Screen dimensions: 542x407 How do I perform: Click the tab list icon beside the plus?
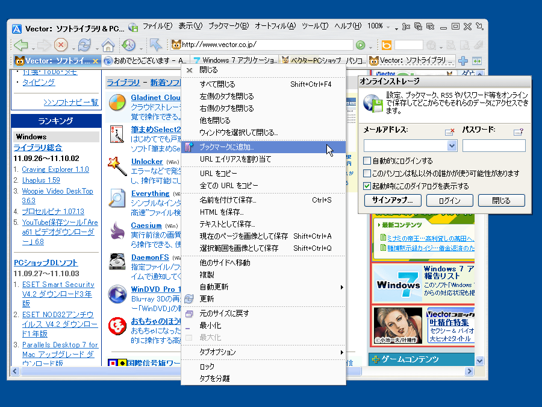click(x=477, y=61)
